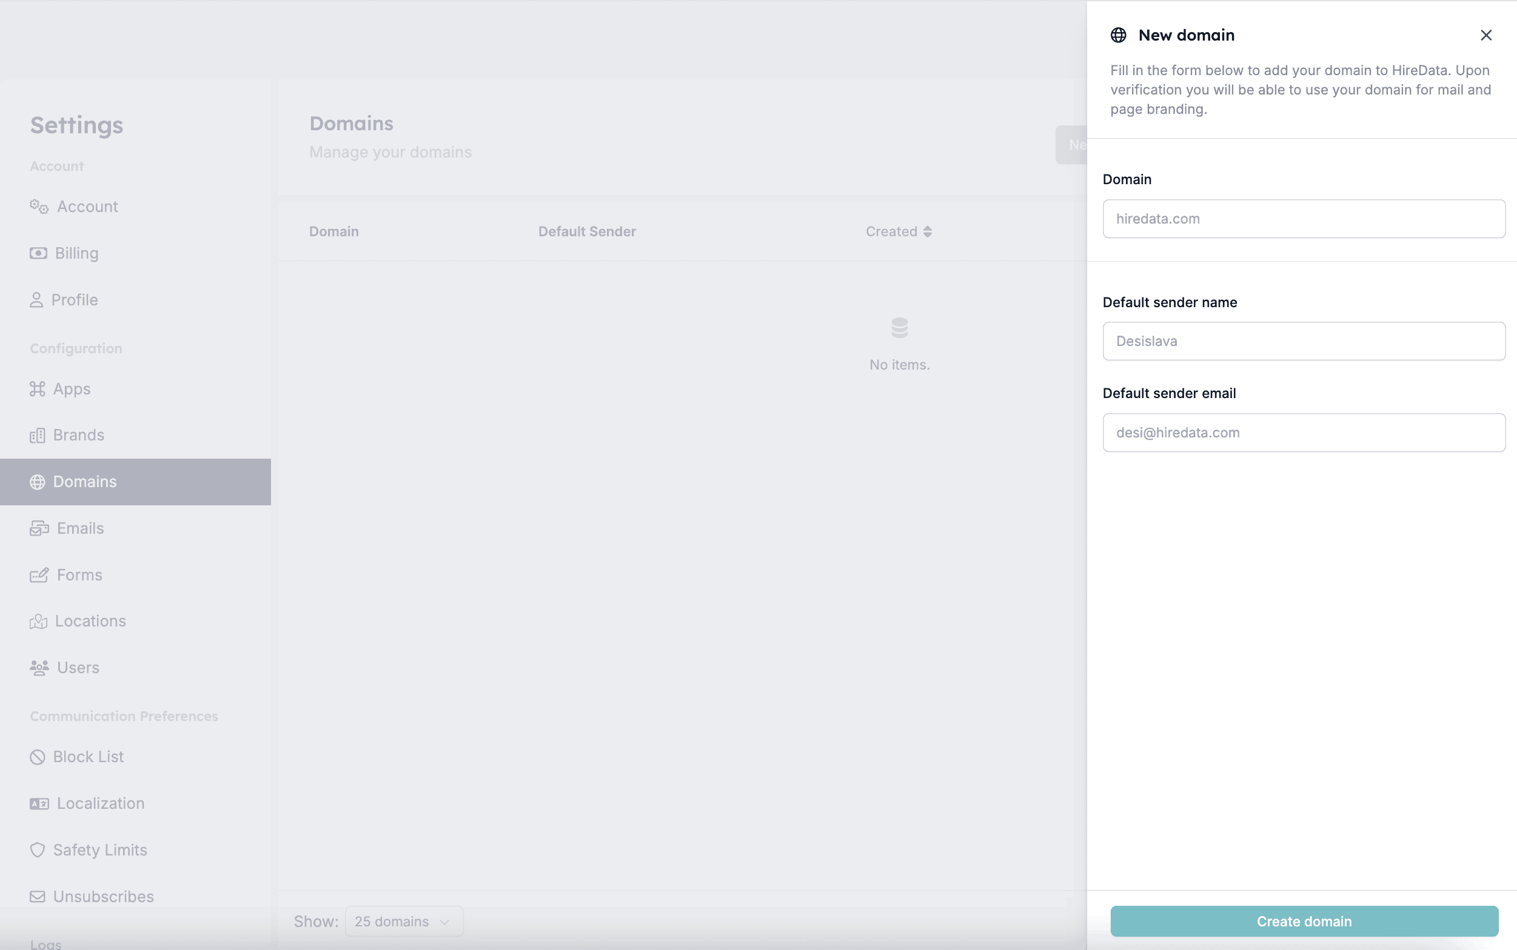Open the Emails configuration page
The height and width of the screenshot is (950, 1517).
[x=135, y=528]
